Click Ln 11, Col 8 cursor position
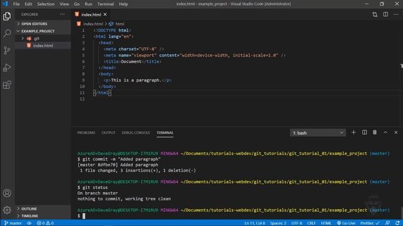 [x=254, y=223]
